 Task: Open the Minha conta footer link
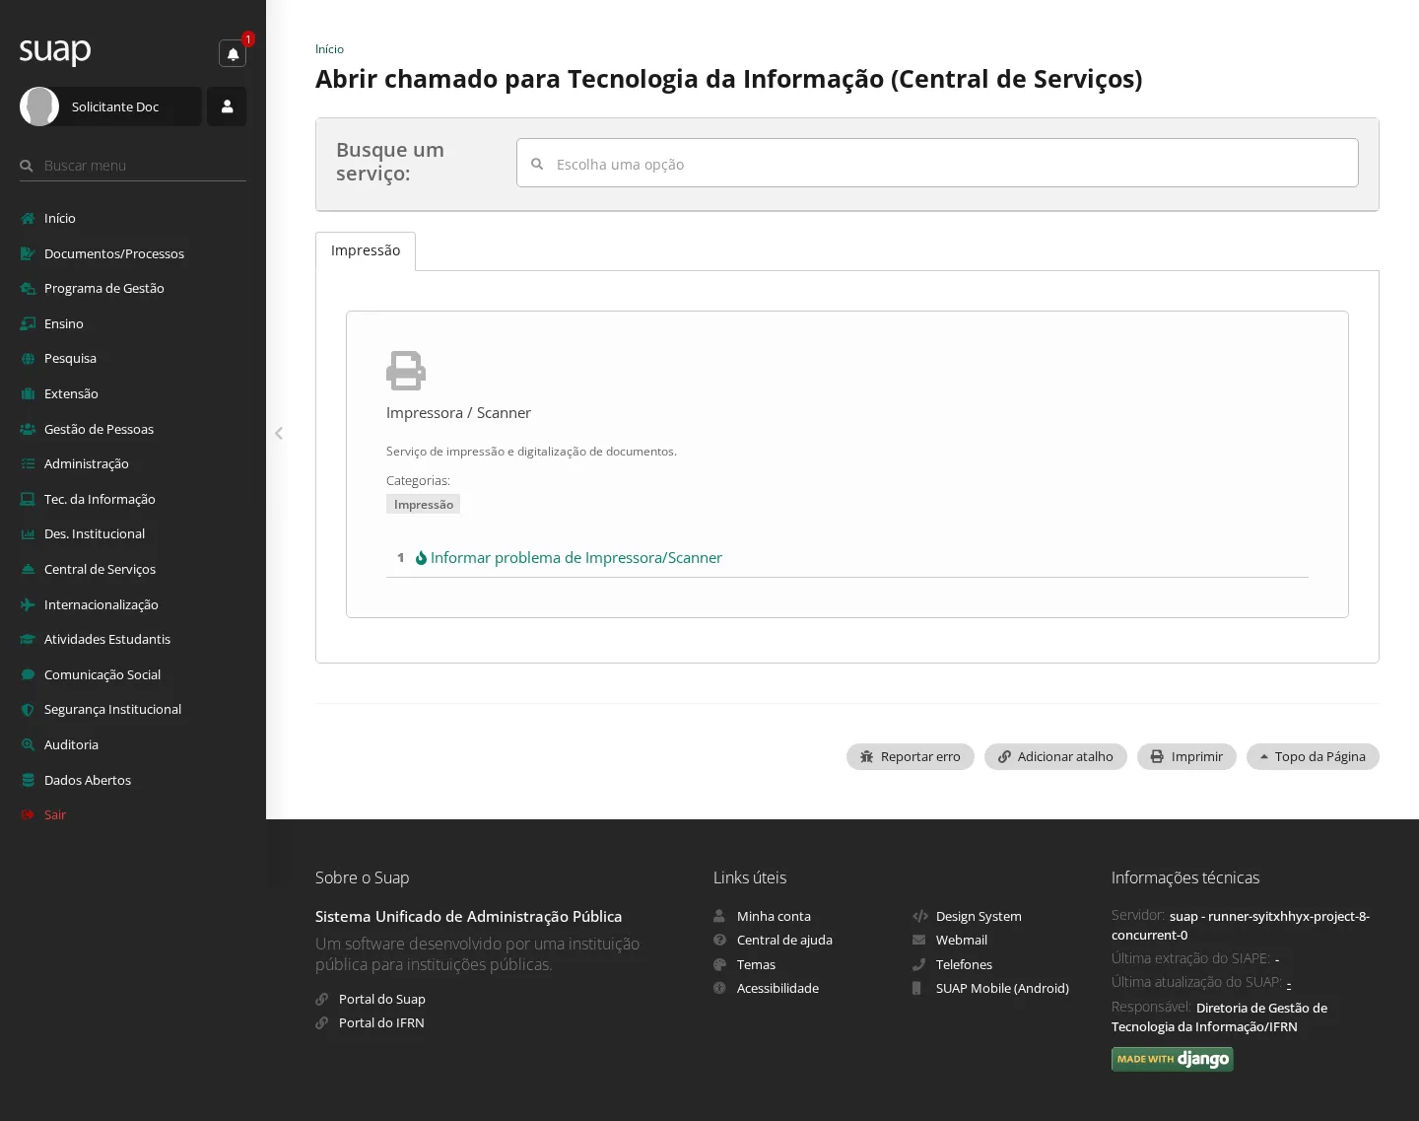tap(774, 916)
